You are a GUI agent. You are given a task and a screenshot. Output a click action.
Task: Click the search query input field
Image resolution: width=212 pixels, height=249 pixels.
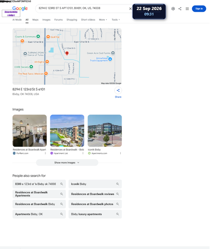[82, 8]
